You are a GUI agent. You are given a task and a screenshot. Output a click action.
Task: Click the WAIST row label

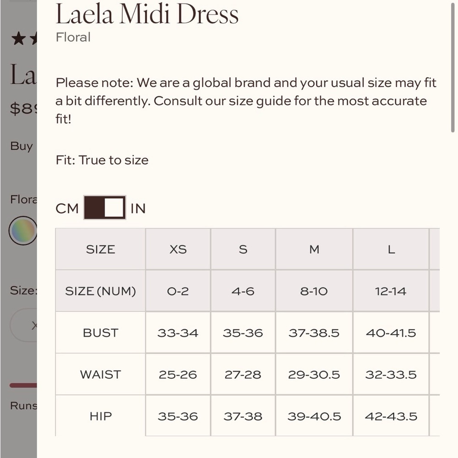coord(100,374)
